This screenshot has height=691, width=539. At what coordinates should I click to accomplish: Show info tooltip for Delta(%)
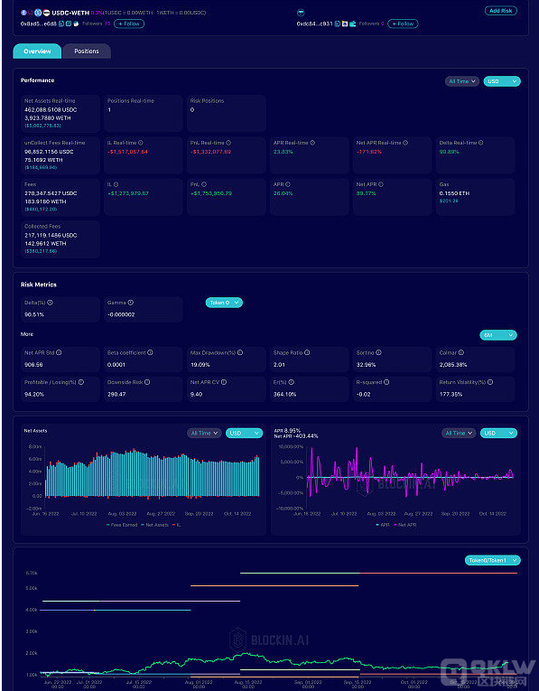tap(50, 303)
